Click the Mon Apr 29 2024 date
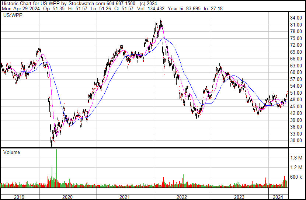 tap(21, 8)
